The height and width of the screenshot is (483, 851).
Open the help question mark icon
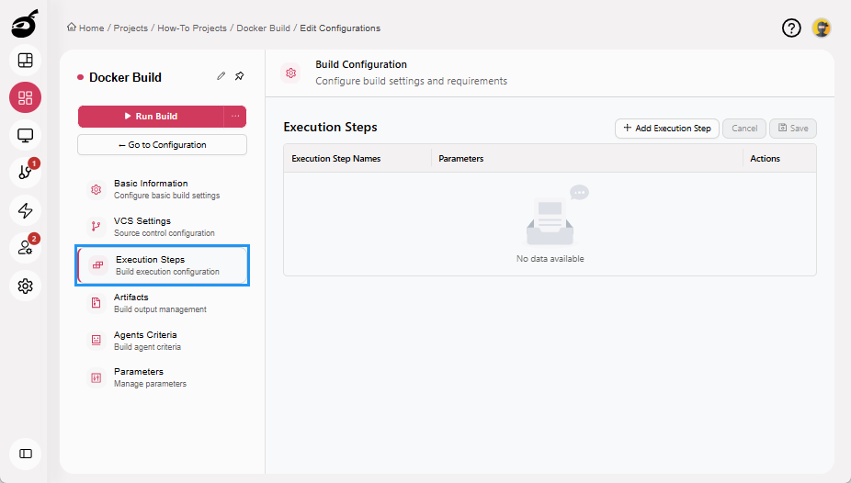coord(791,28)
